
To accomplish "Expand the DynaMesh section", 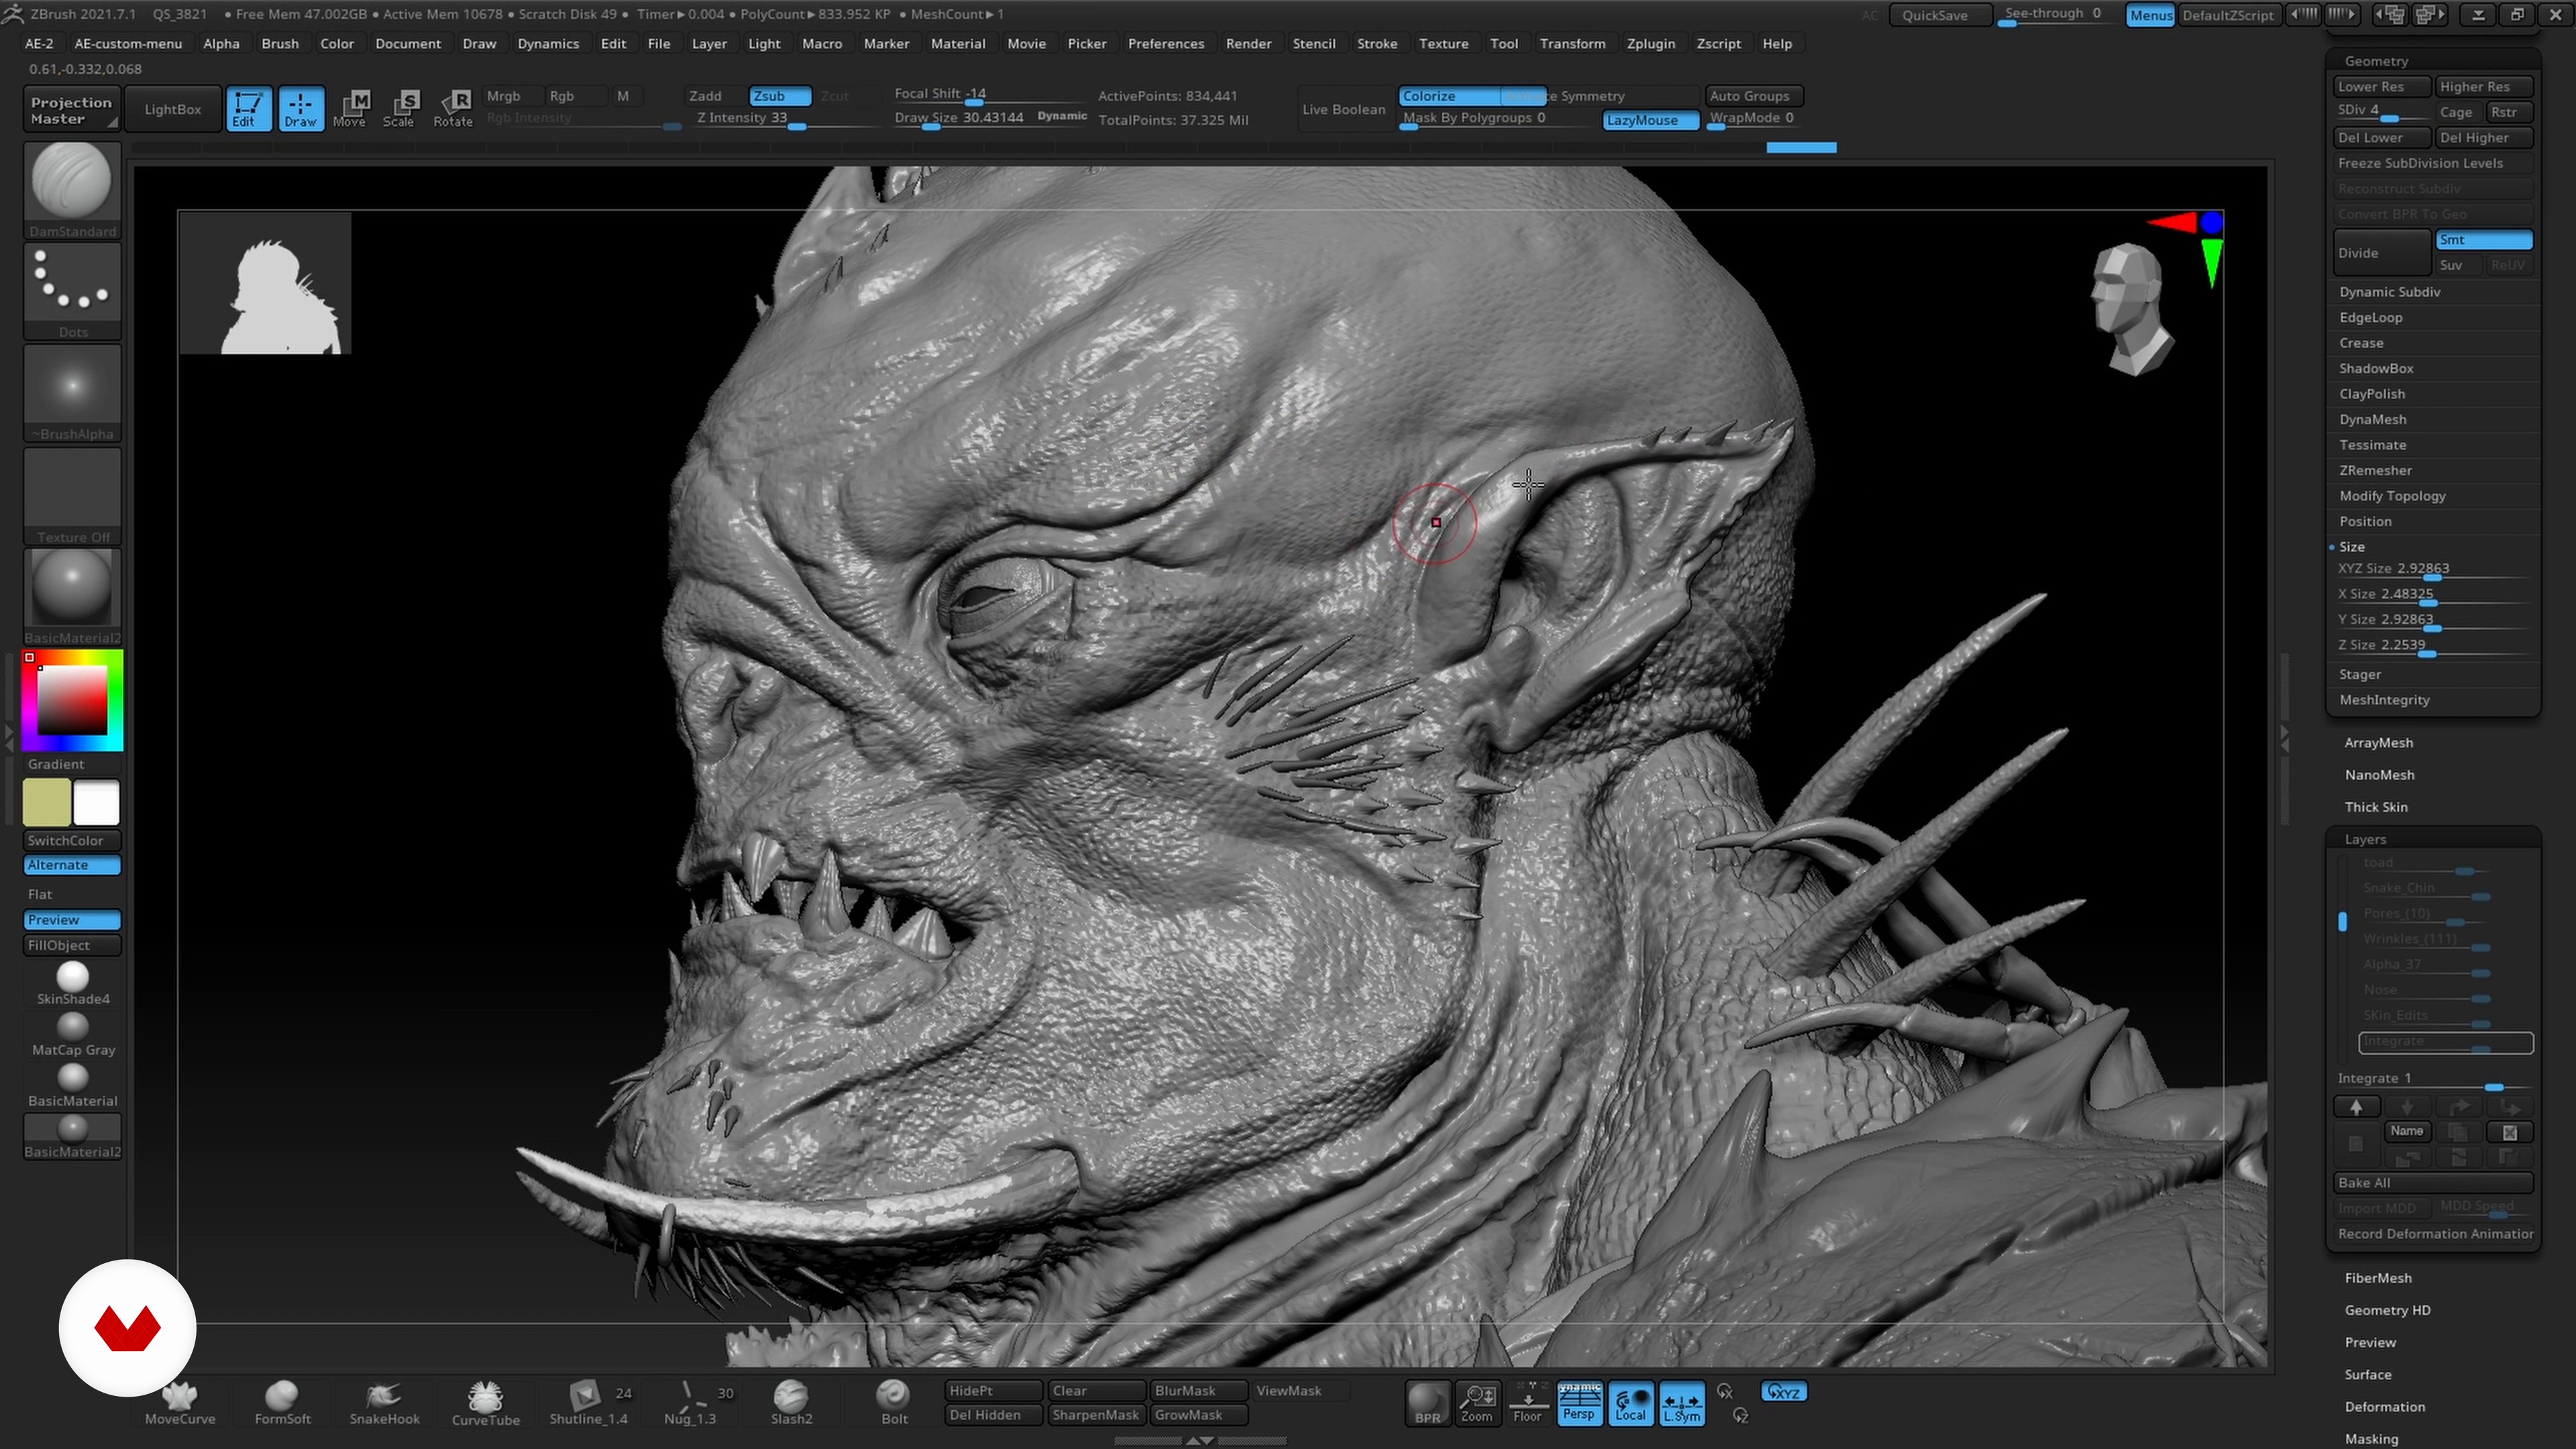I will pos(2372,419).
